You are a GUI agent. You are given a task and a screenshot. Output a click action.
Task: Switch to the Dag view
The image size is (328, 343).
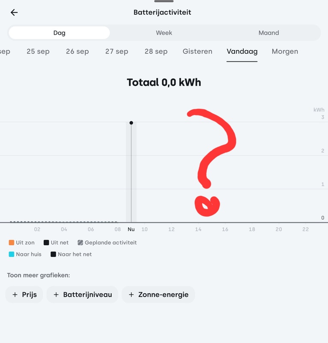59,33
